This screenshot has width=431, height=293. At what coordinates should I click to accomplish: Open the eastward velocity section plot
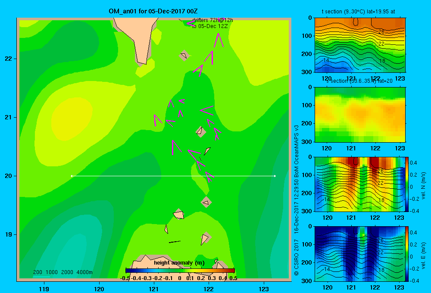coord(360,254)
